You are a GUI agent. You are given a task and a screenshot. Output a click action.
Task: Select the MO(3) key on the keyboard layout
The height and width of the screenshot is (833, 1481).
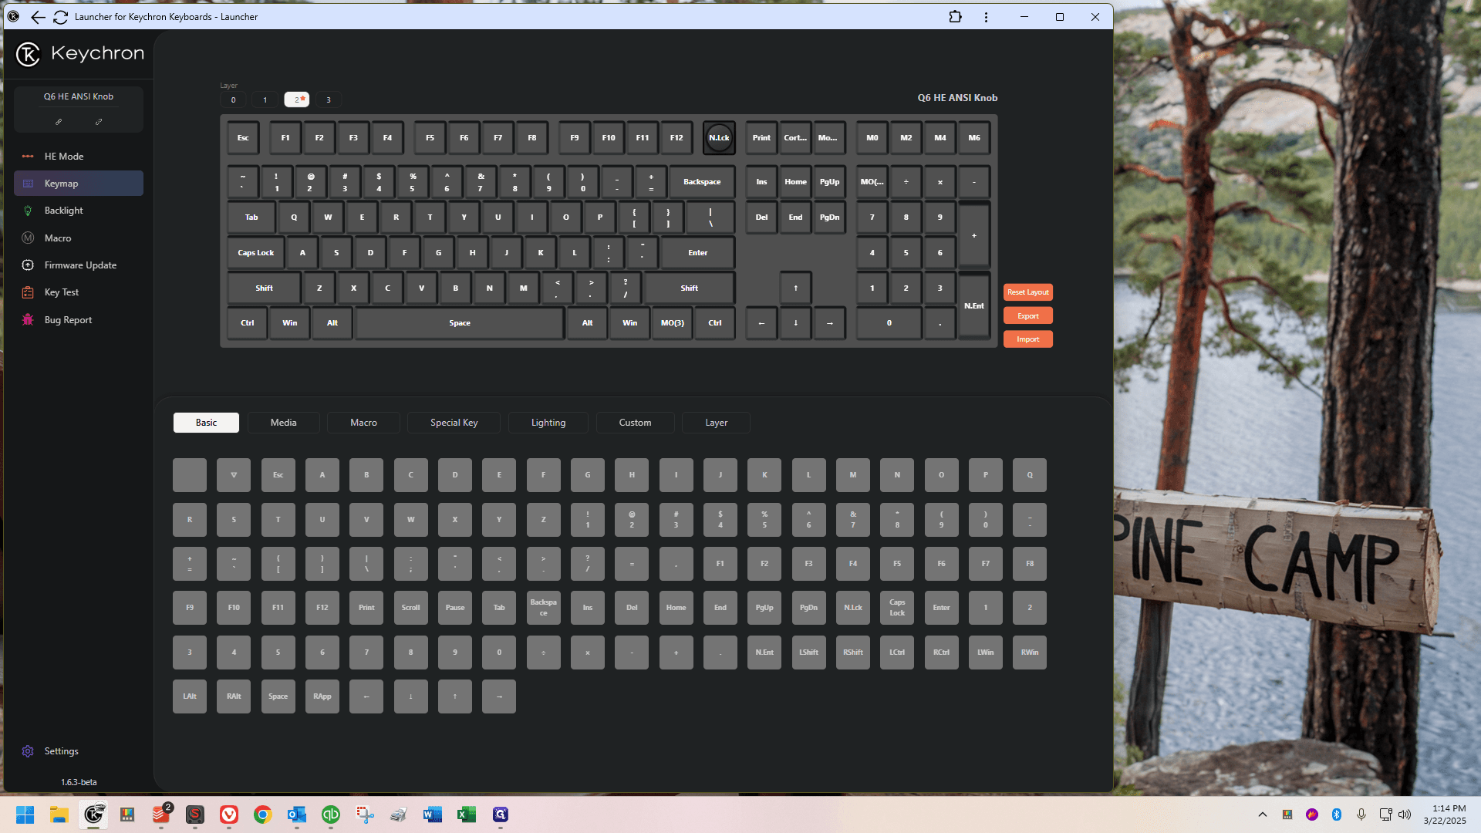coord(673,323)
